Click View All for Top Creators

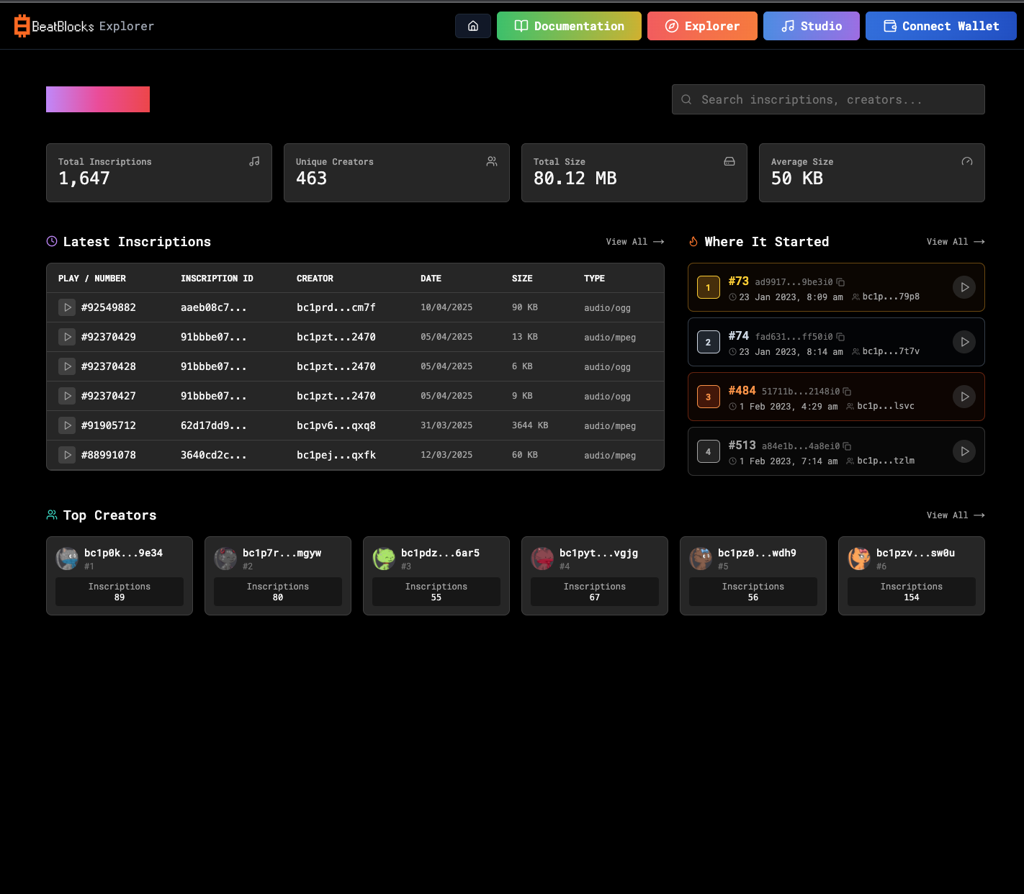(956, 515)
